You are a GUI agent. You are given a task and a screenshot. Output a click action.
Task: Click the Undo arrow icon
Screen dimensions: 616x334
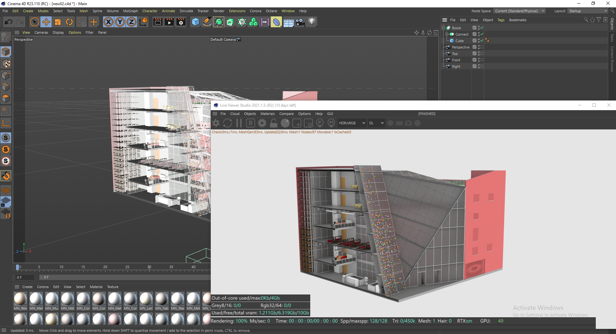coord(9,22)
